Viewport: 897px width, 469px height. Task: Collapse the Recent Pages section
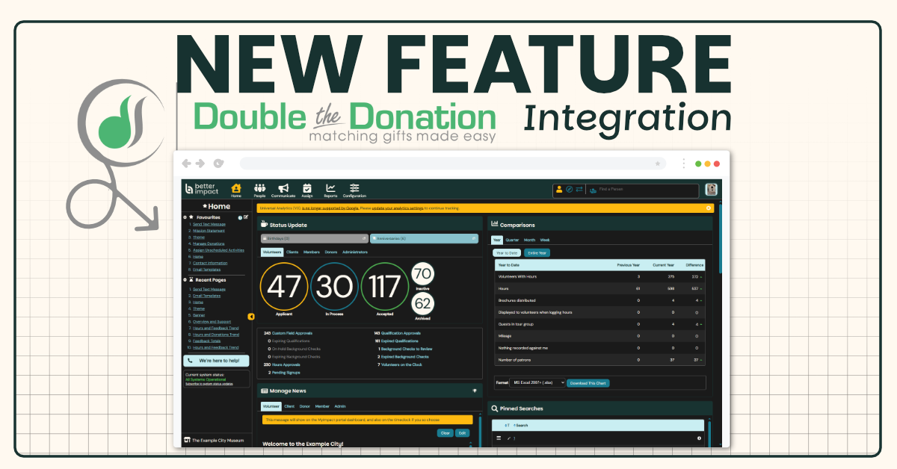[185, 280]
